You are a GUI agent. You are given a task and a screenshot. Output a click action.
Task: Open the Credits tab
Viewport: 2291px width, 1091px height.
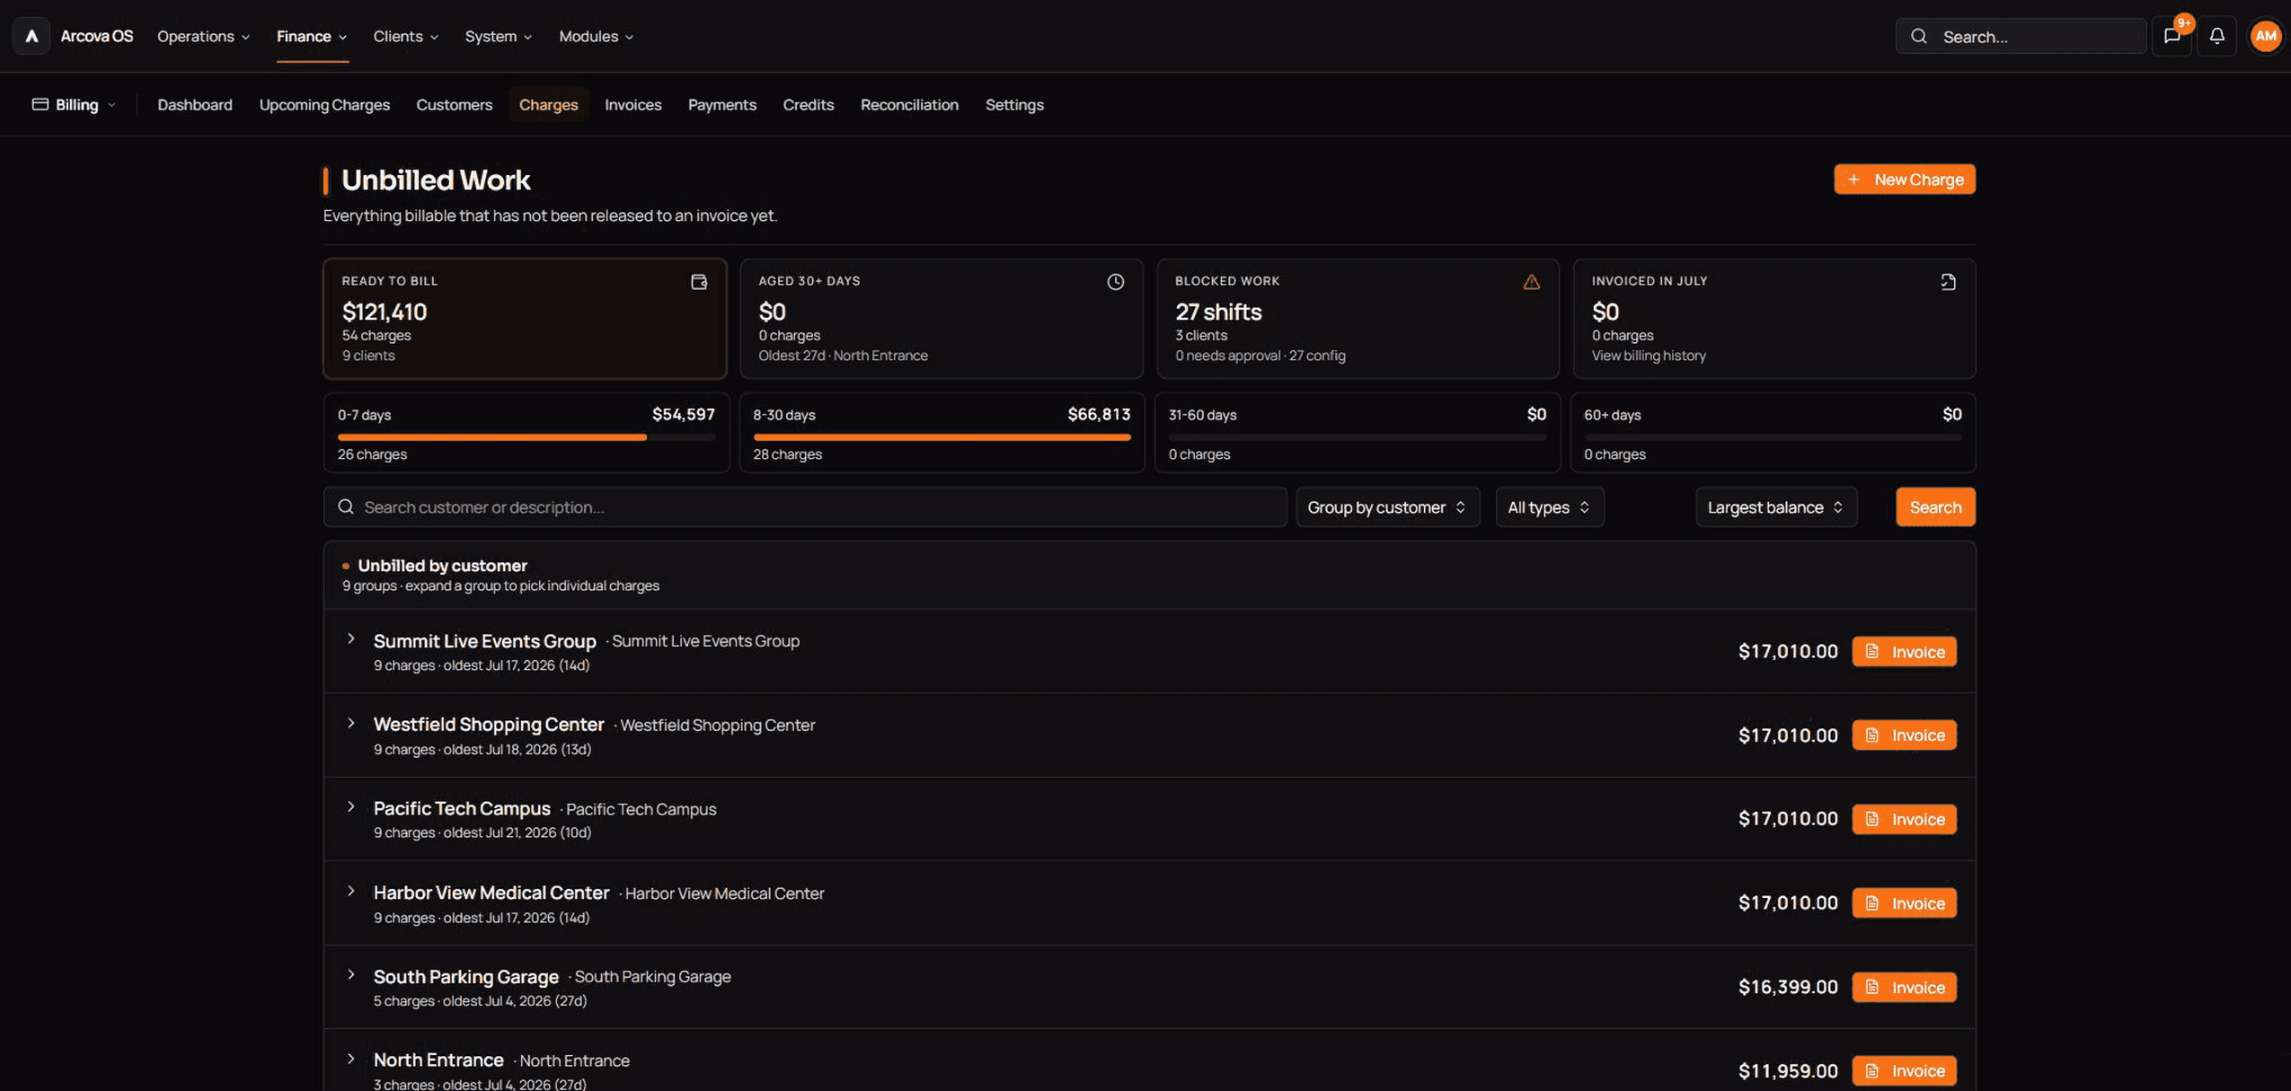click(x=808, y=104)
